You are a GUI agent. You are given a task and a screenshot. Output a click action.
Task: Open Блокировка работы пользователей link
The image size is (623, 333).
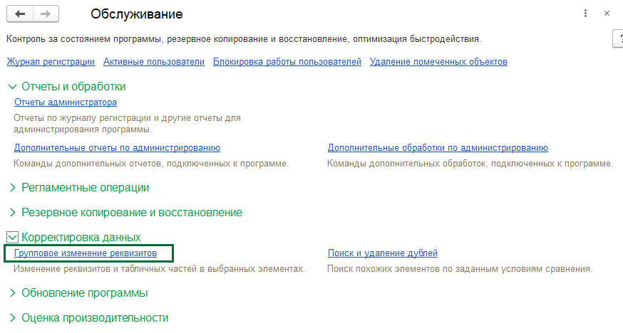click(x=287, y=62)
